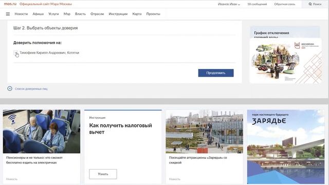Screen dimensions: 329x185
Task: Expand the Иванов Иван account dropdown
Action: (x=229, y=4)
